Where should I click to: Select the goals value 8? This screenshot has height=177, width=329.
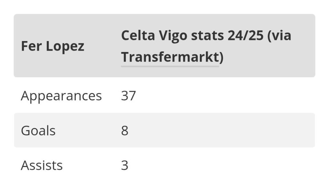click(x=125, y=131)
